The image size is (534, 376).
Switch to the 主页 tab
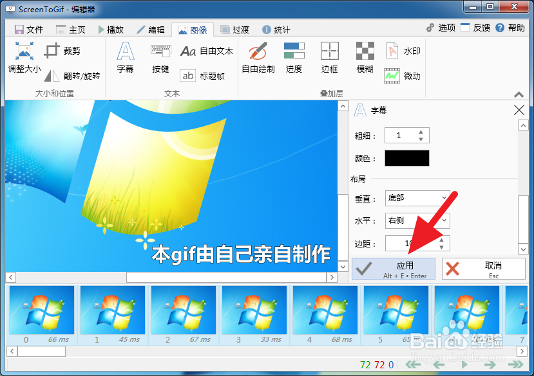pos(70,30)
